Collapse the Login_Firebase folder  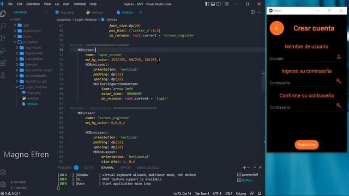[x=17, y=87]
